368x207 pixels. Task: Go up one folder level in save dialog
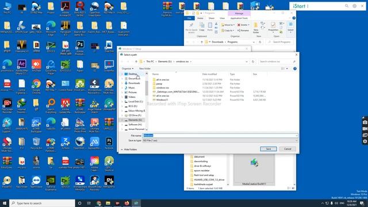136,62
